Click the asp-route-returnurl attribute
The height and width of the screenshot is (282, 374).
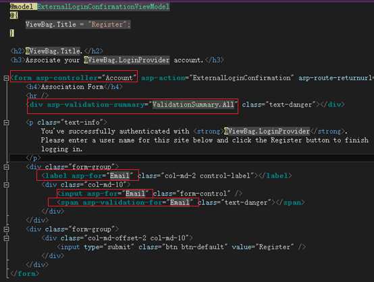point(336,78)
